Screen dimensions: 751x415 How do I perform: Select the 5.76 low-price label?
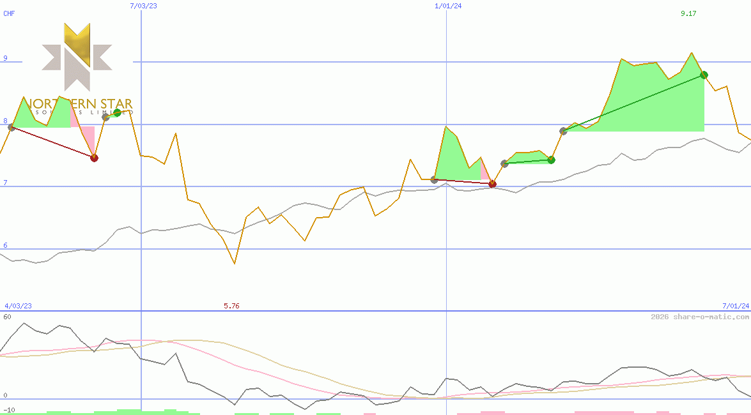point(231,306)
